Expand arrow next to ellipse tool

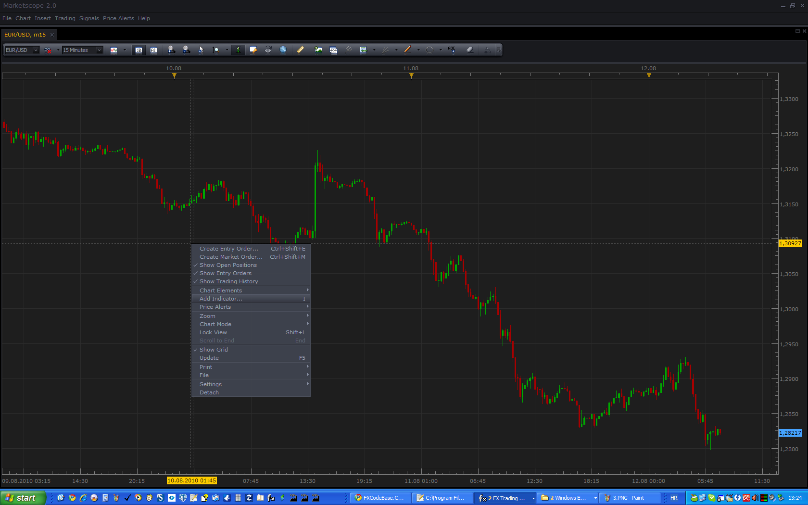point(441,50)
